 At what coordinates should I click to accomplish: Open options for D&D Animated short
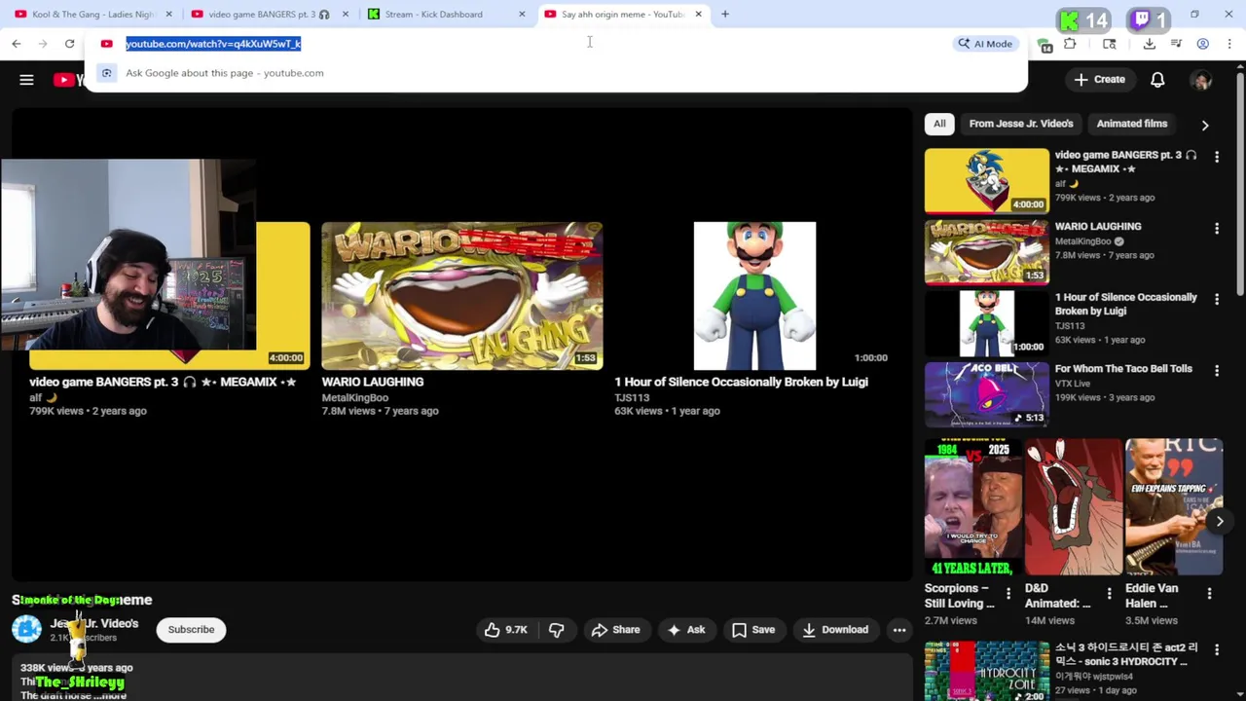[x=1109, y=593]
